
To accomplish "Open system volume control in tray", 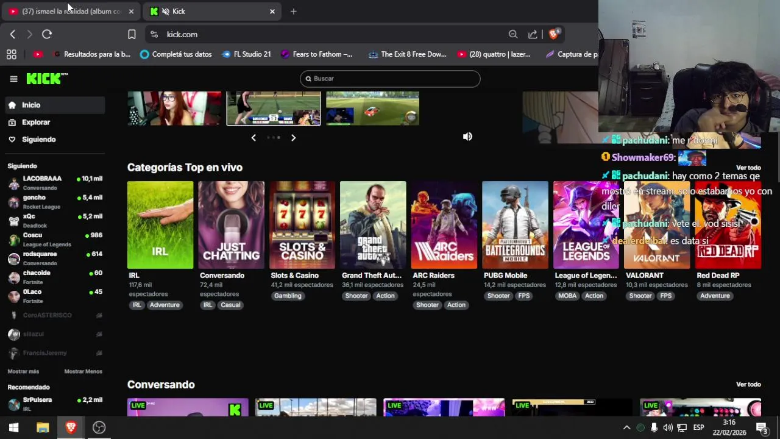I will coord(668,427).
